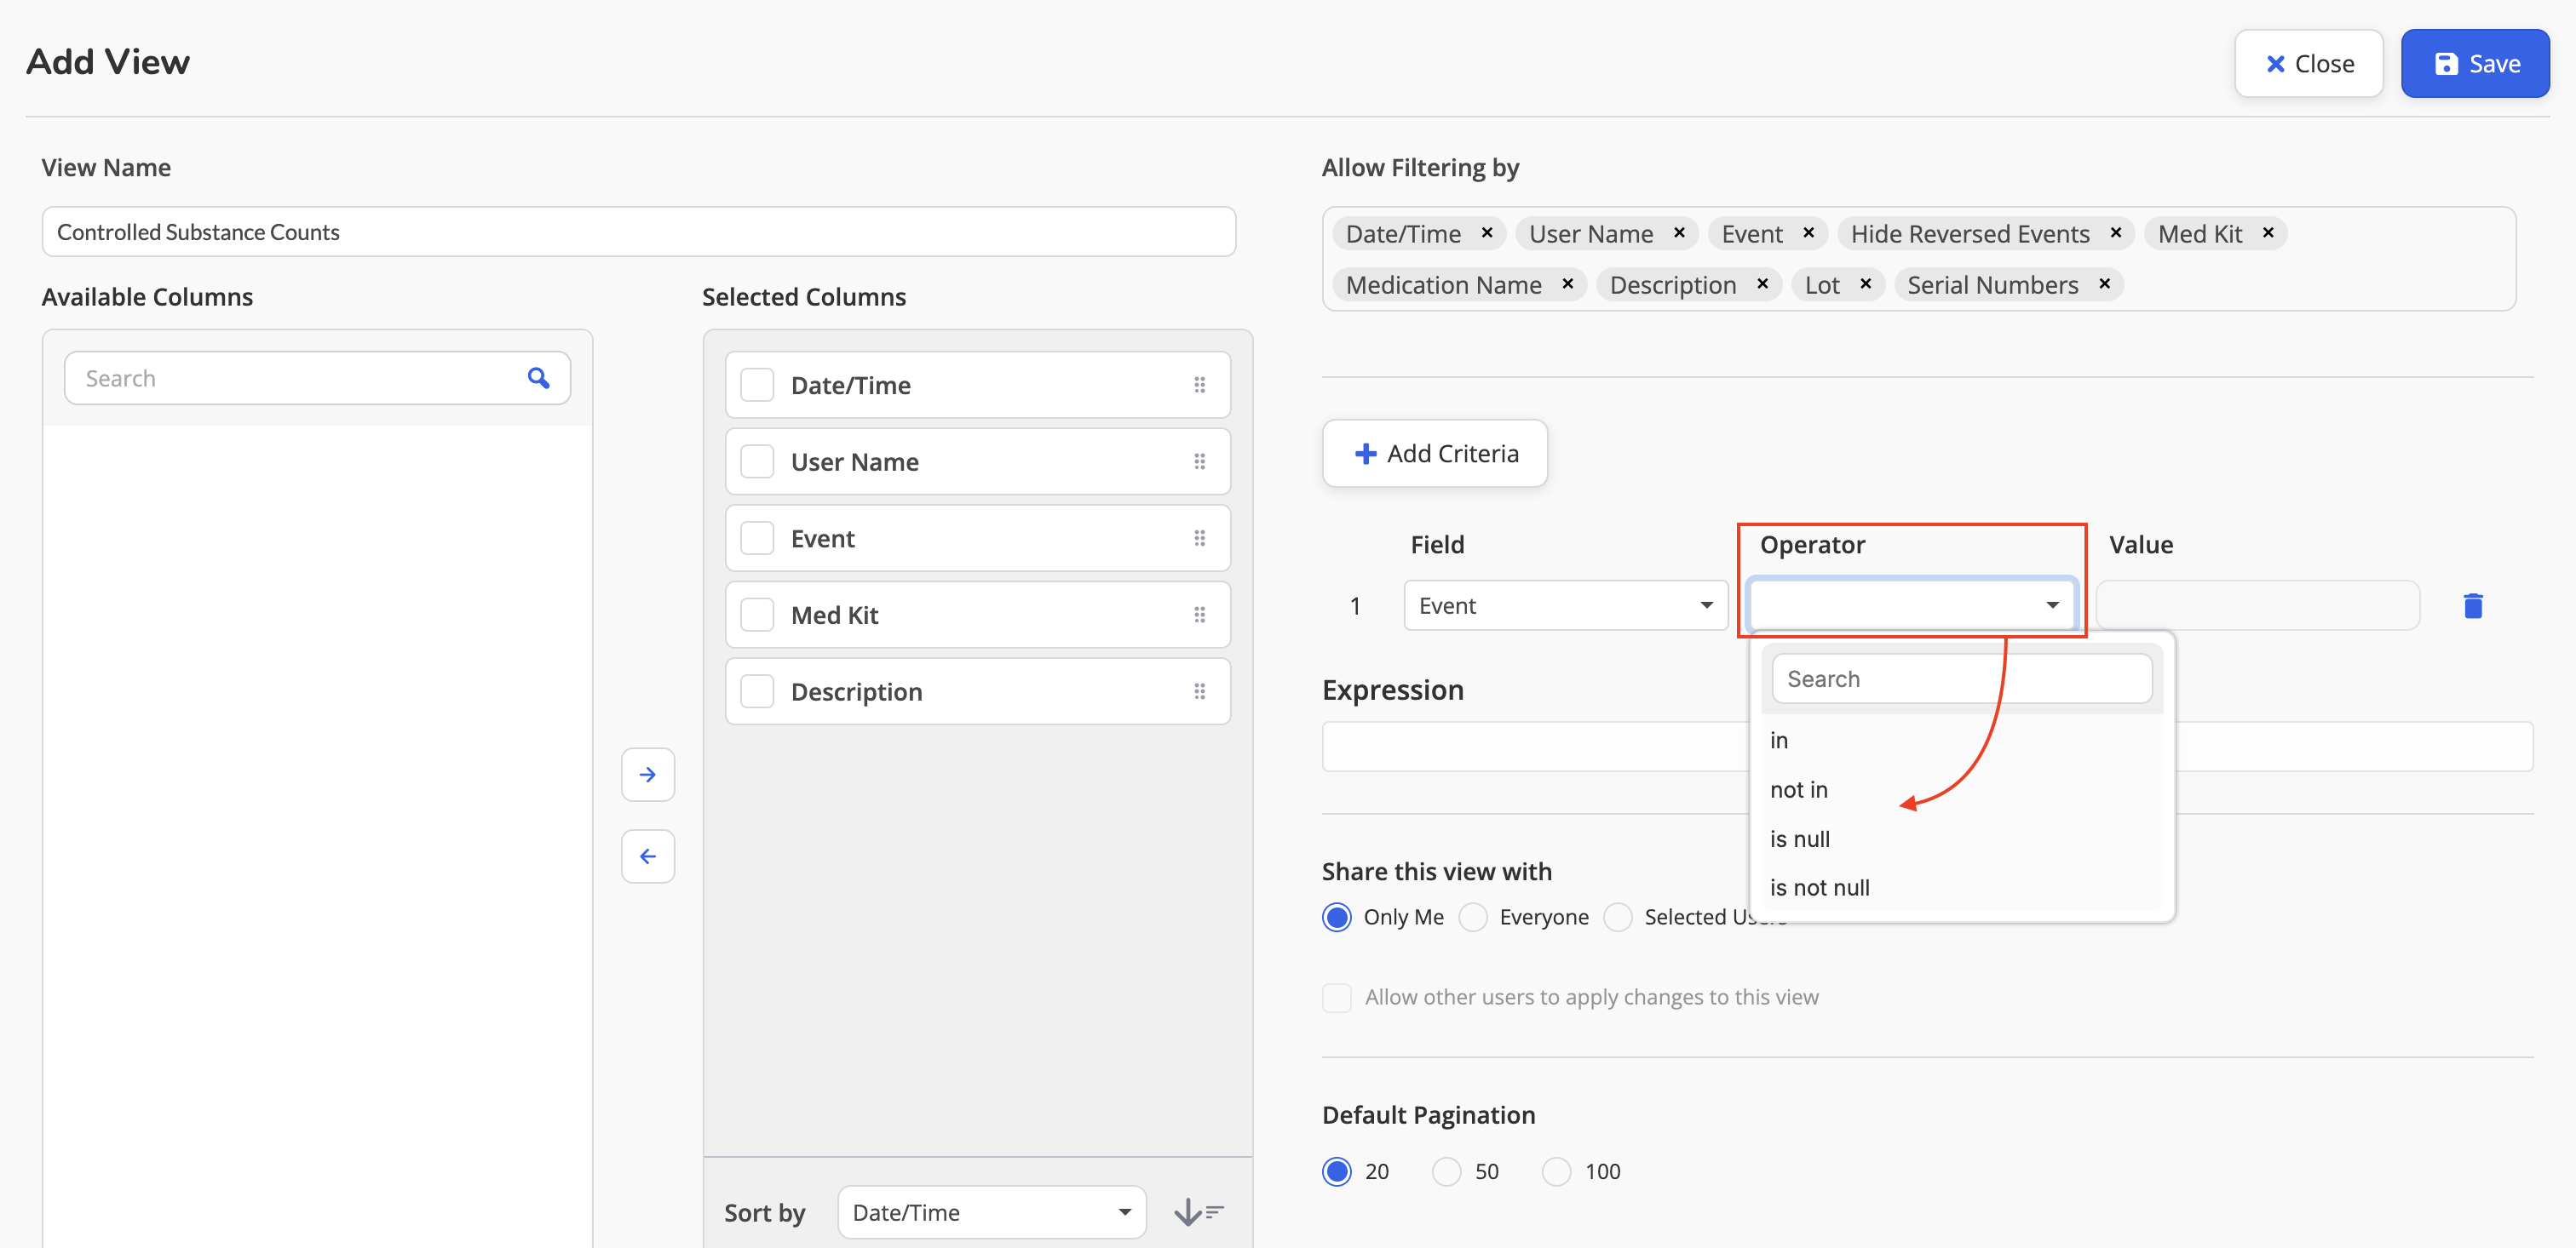Viewport: 2576px width, 1248px height.
Task: Grab the drag handle for Event column
Action: (1199, 539)
